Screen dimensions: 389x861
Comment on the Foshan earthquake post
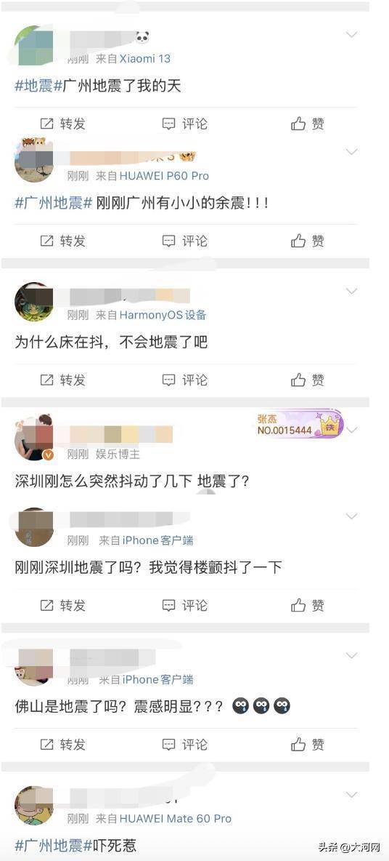click(x=184, y=745)
